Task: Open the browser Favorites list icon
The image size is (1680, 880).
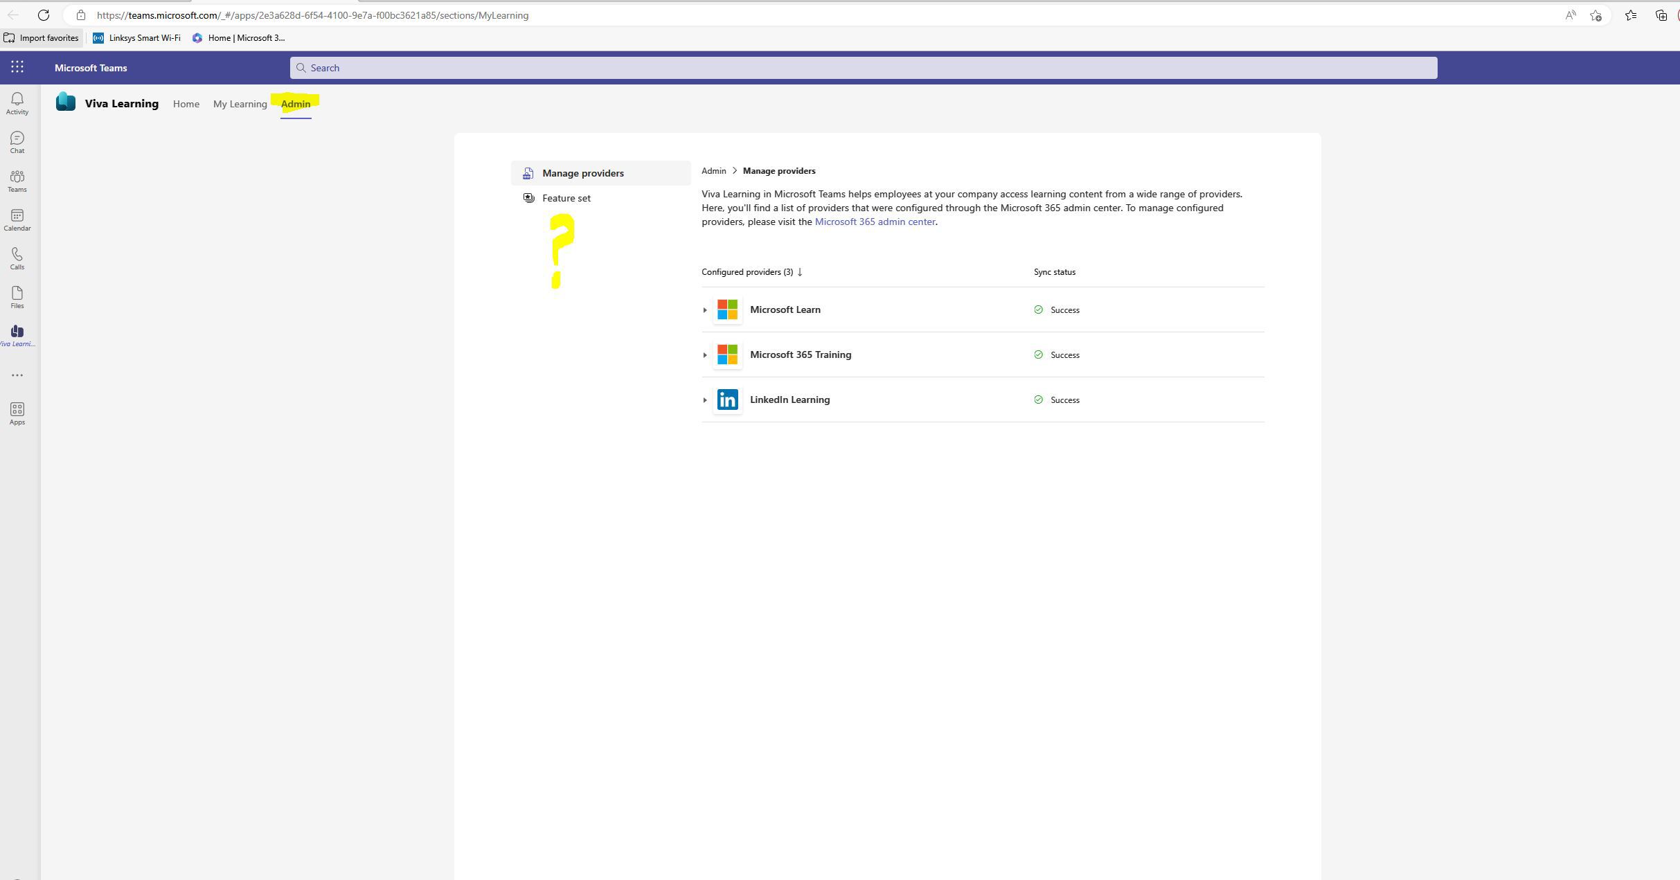Action: pyautogui.click(x=1631, y=15)
